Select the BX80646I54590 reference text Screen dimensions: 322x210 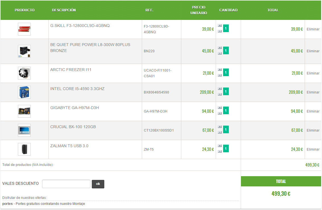(156, 92)
